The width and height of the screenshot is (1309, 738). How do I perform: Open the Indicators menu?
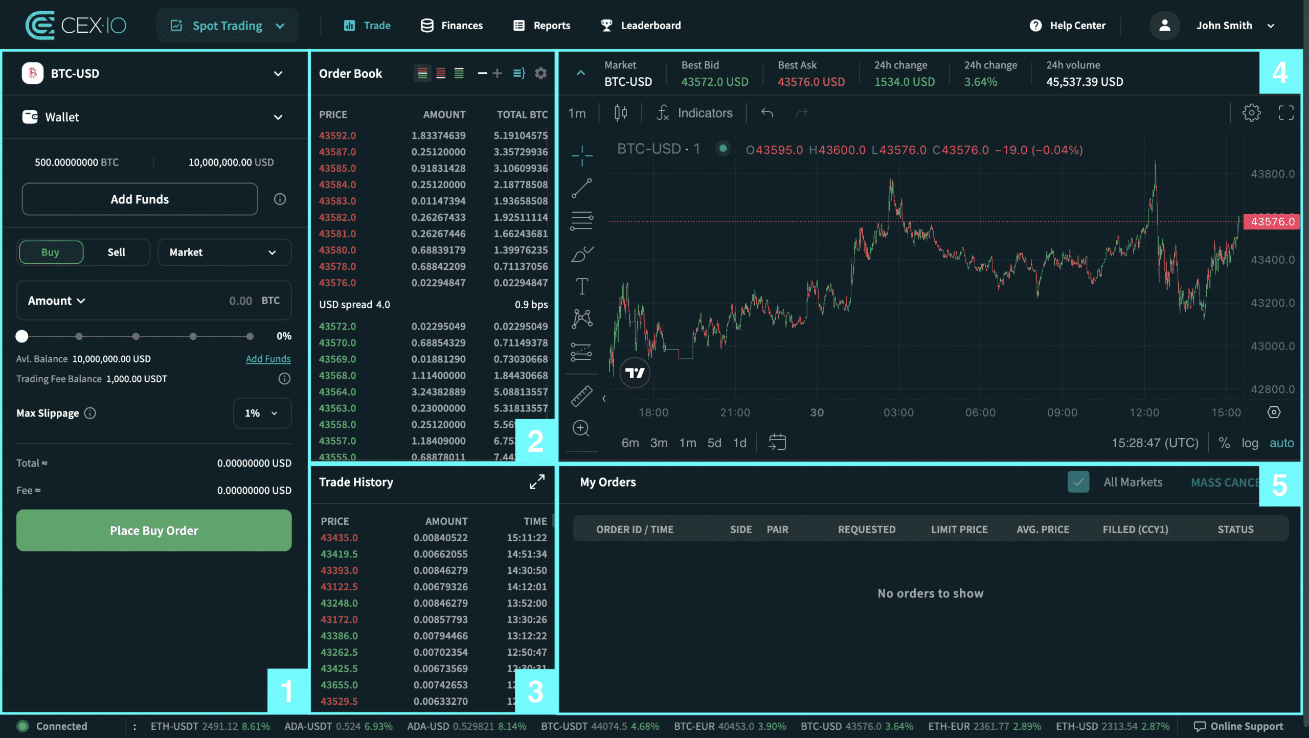(694, 113)
